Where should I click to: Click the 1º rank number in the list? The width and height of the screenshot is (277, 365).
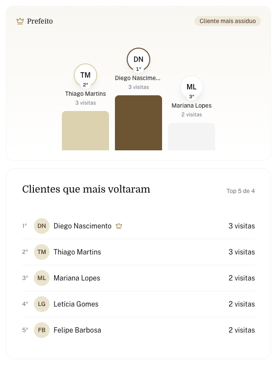tap(25, 226)
